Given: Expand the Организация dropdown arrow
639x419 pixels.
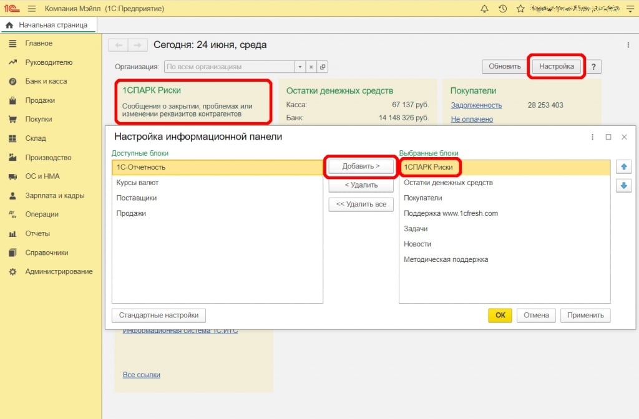Looking at the screenshot, I should (x=300, y=67).
